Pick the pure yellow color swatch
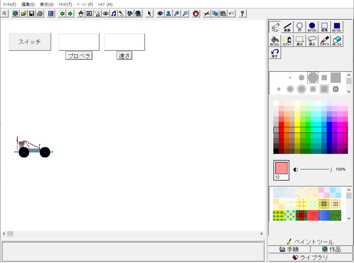 pos(297,124)
